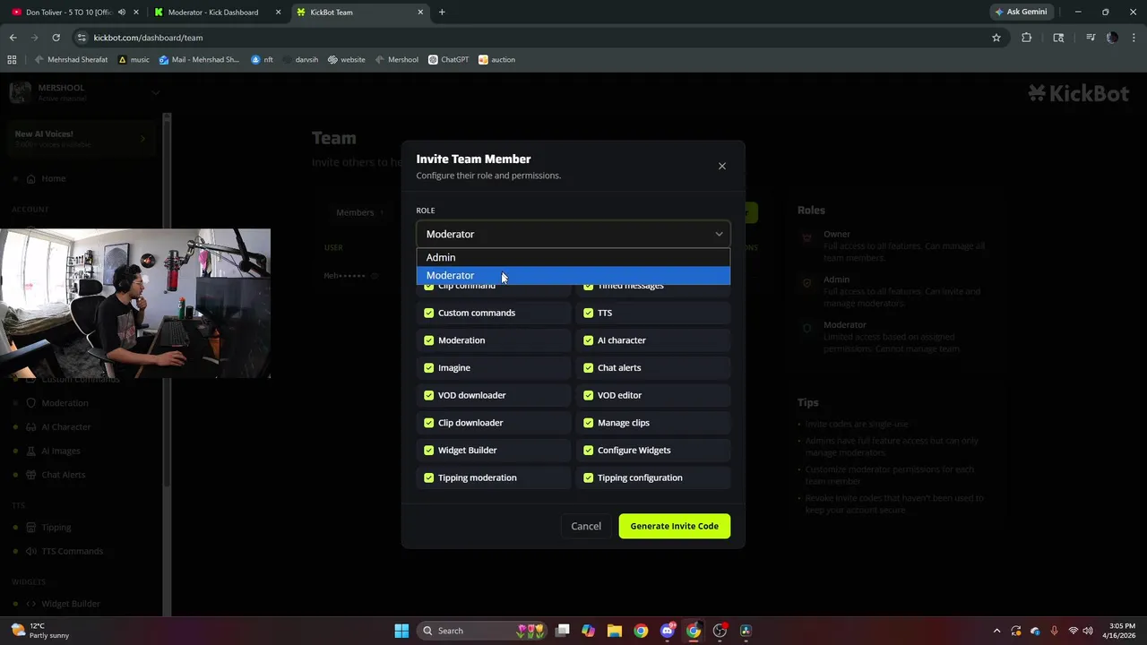Image resolution: width=1147 pixels, height=645 pixels.
Task: Disable Widget Builder permission
Action: pyautogui.click(x=428, y=450)
